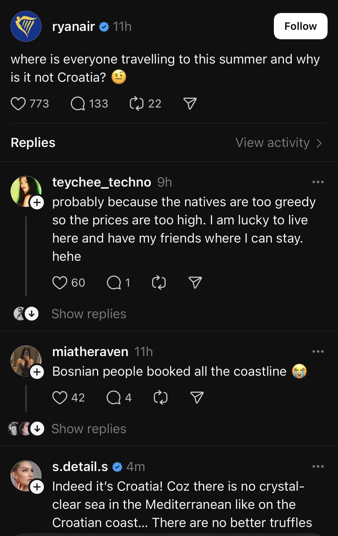Like the ryanair post with 773 likes
Image resolution: width=338 pixels, height=536 pixels.
click(18, 104)
